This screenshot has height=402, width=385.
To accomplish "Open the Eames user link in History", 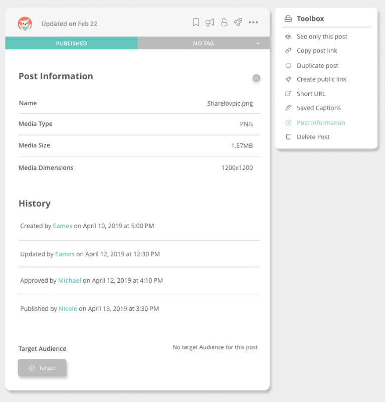I will tap(62, 226).
